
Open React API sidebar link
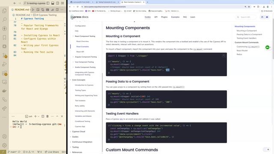point(80,52)
